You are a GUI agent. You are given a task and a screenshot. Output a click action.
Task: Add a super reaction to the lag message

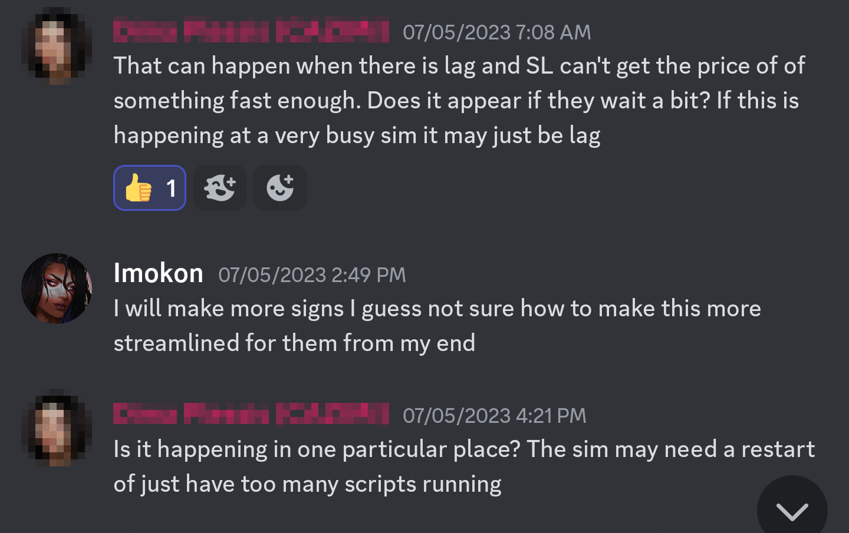pyautogui.click(x=220, y=188)
